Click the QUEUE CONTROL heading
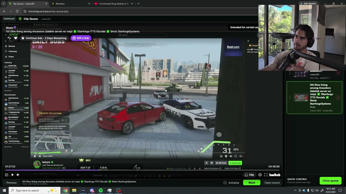 [x=297, y=179]
